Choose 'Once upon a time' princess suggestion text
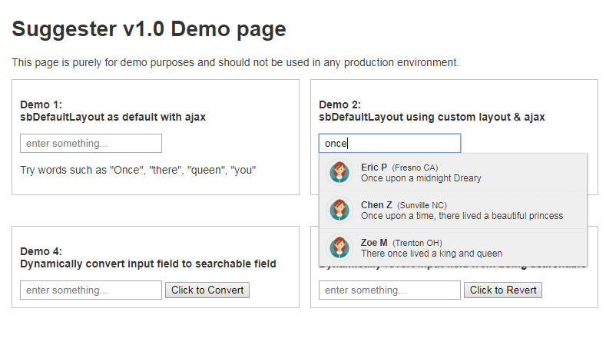Screen dimensions: 606x345 (462, 216)
